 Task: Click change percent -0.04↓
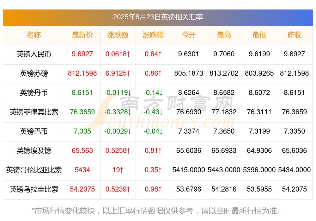153,131
